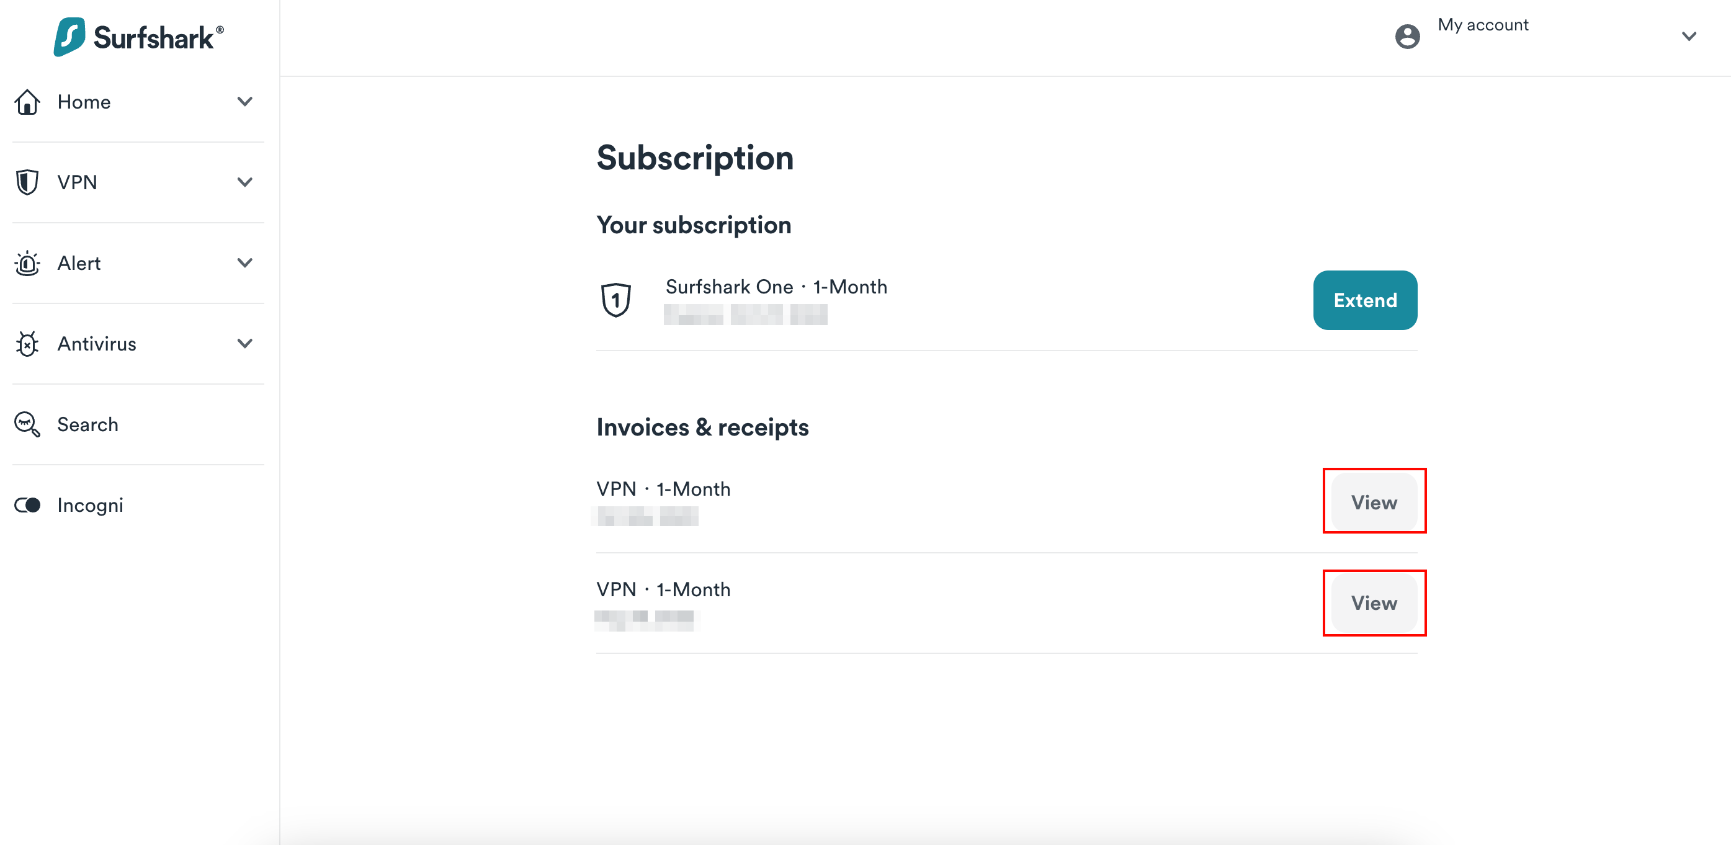This screenshot has height=845, width=1731.
Task: Click the Surfshark One shield badge icon
Action: (x=615, y=300)
